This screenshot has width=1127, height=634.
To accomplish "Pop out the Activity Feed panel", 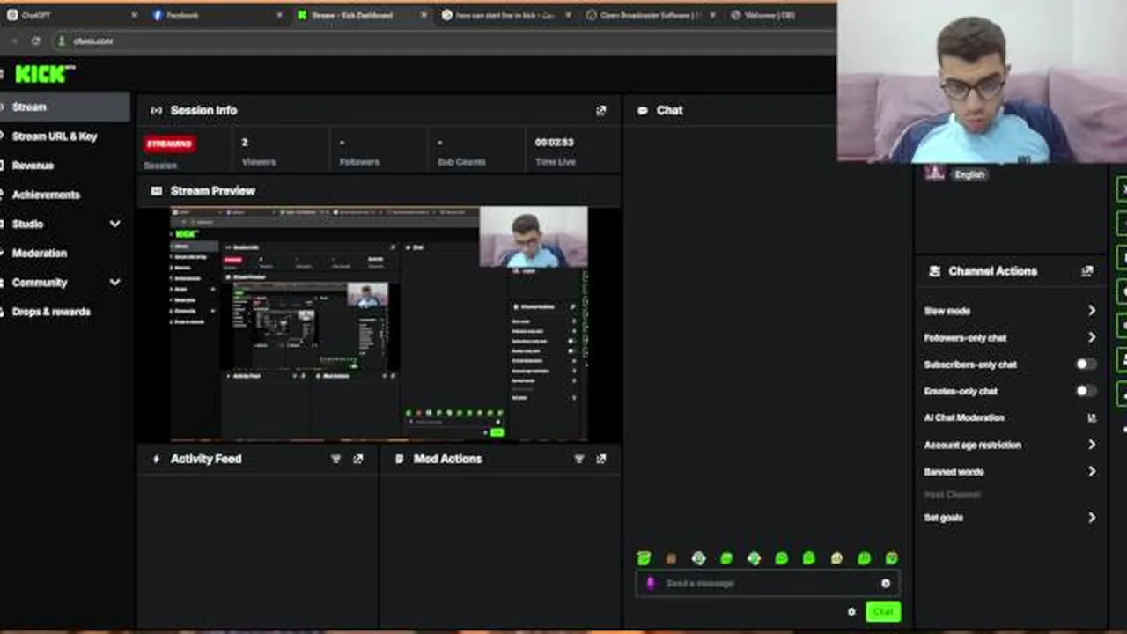I will (x=358, y=459).
